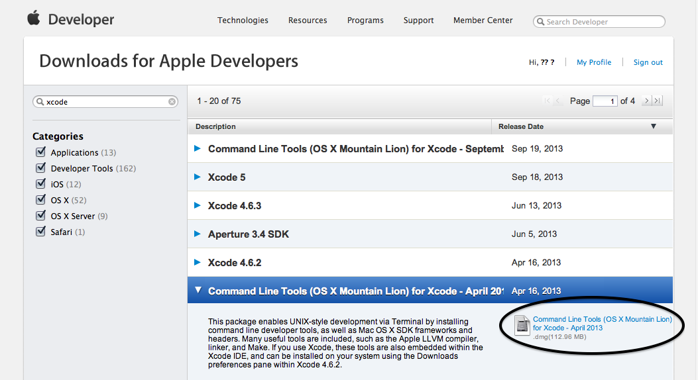
Task: Expand the Xcode 5 row
Action: point(197,177)
